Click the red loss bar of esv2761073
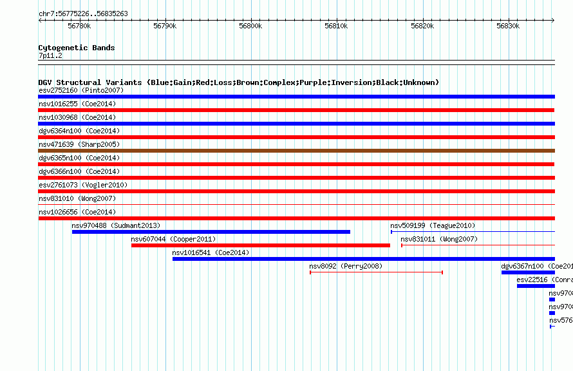Screen dimensions: 573x371 (296, 191)
